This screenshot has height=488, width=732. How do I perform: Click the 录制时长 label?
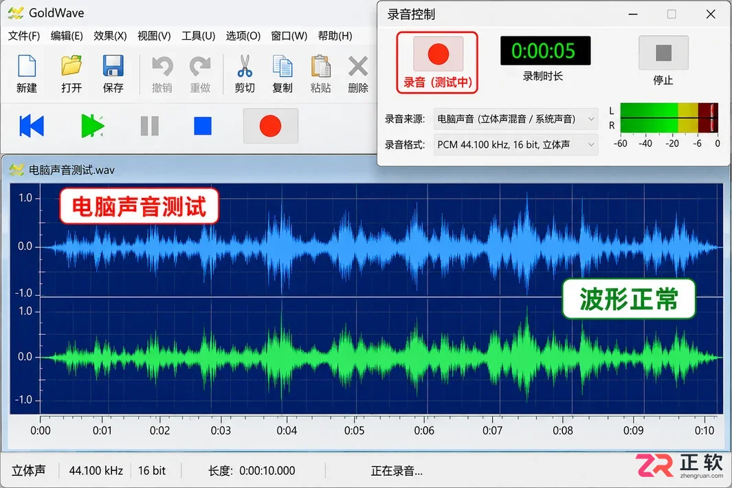[543, 76]
